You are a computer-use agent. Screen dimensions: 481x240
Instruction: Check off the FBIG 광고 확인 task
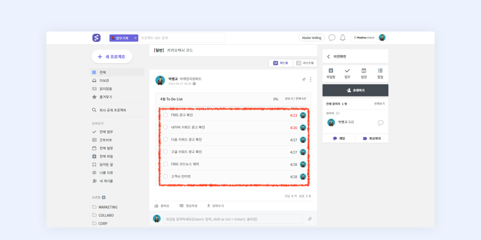tap(165, 115)
